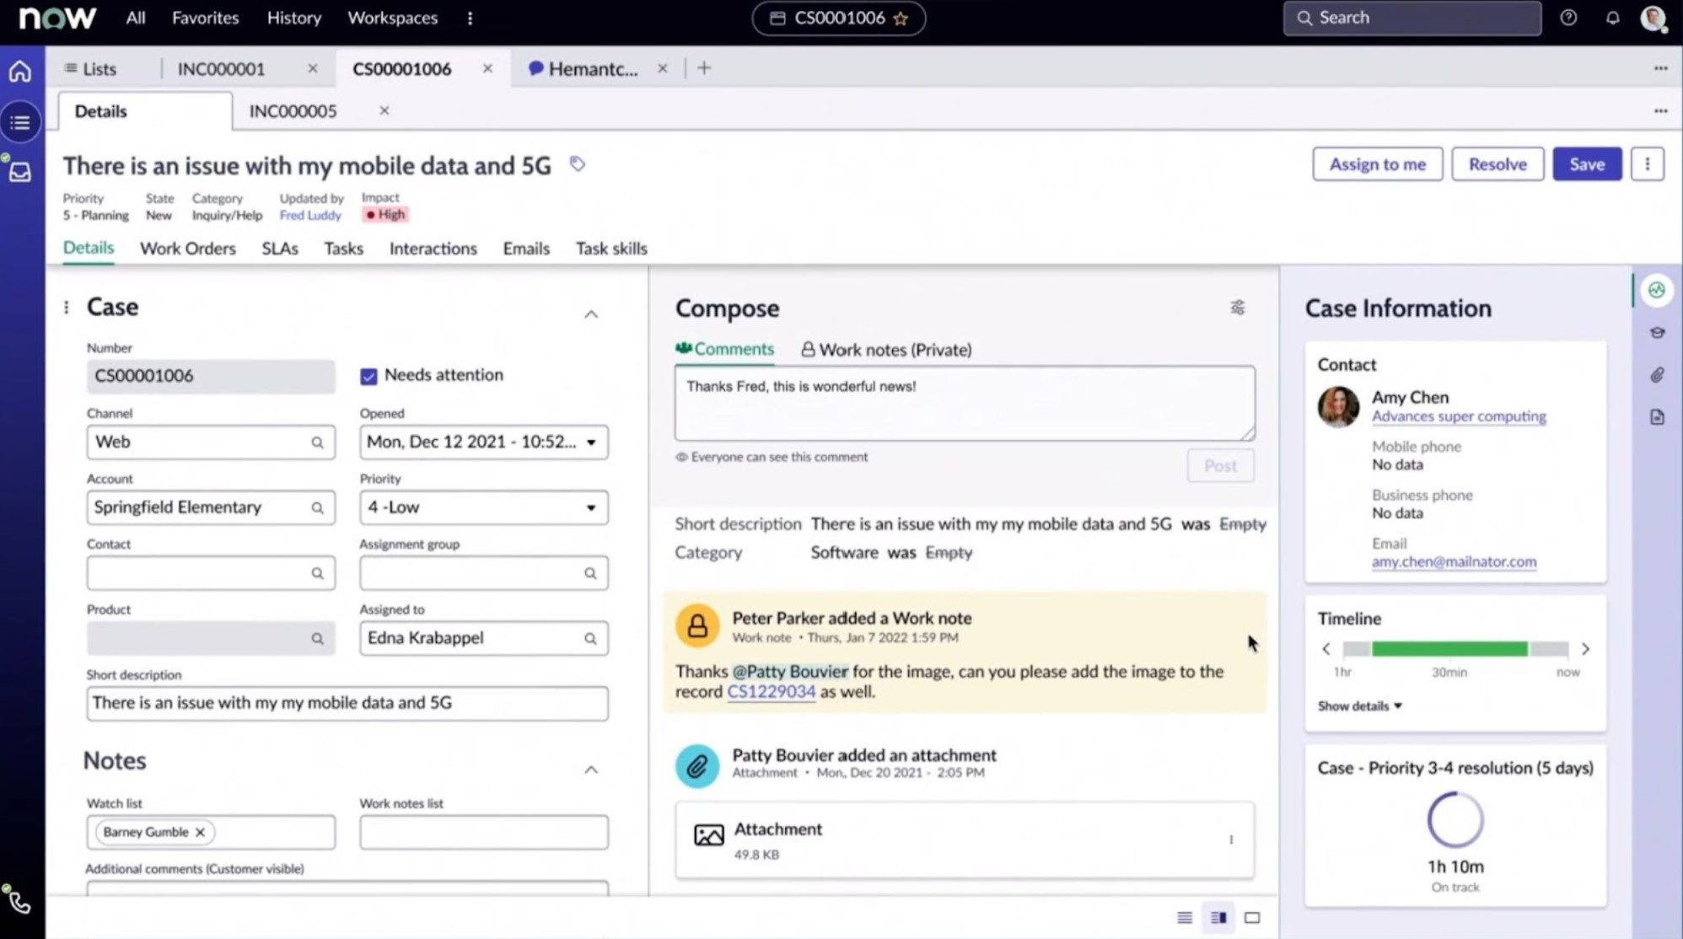Expand the Case section collapser
This screenshot has height=939, width=1683.
[x=589, y=313]
